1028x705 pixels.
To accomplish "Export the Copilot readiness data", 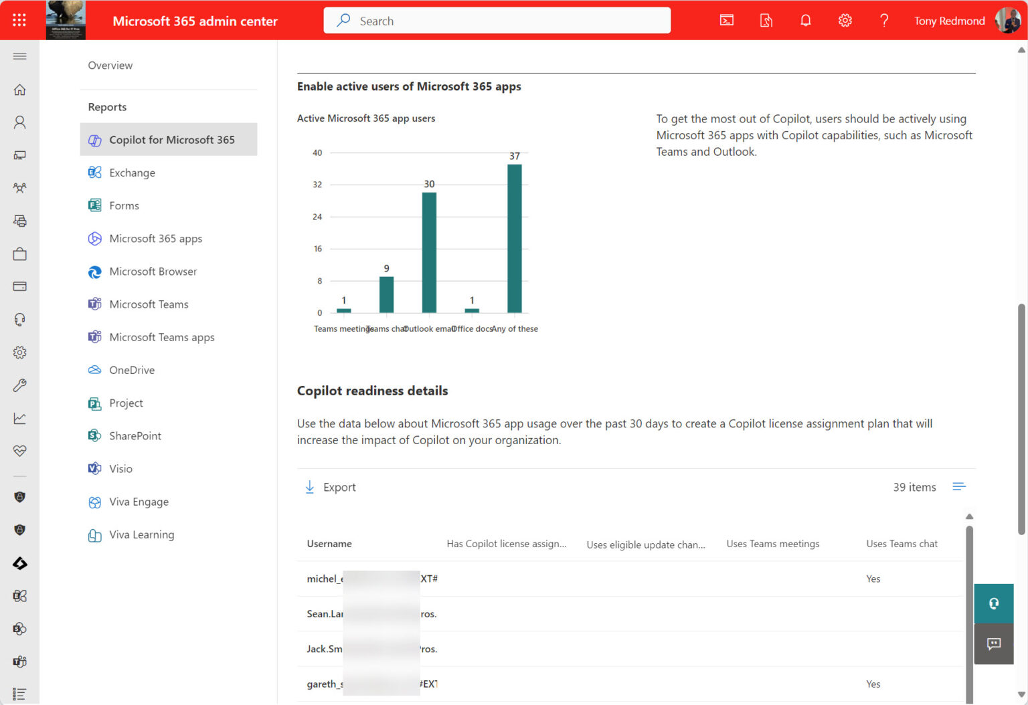I will click(x=330, y=487).
